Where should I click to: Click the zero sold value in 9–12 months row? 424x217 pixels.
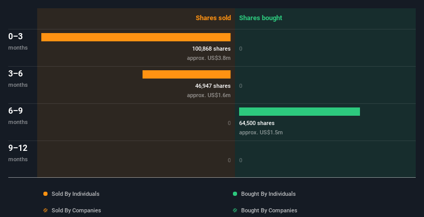click(229, 160)
